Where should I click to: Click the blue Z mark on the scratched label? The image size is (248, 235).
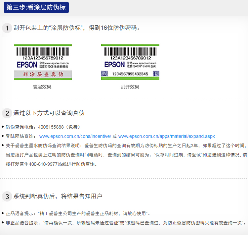point(105,74)
